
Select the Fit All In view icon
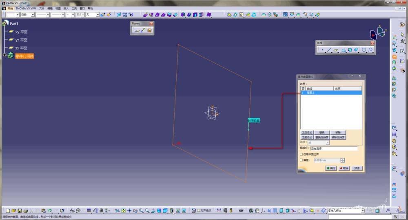(123, 211)
